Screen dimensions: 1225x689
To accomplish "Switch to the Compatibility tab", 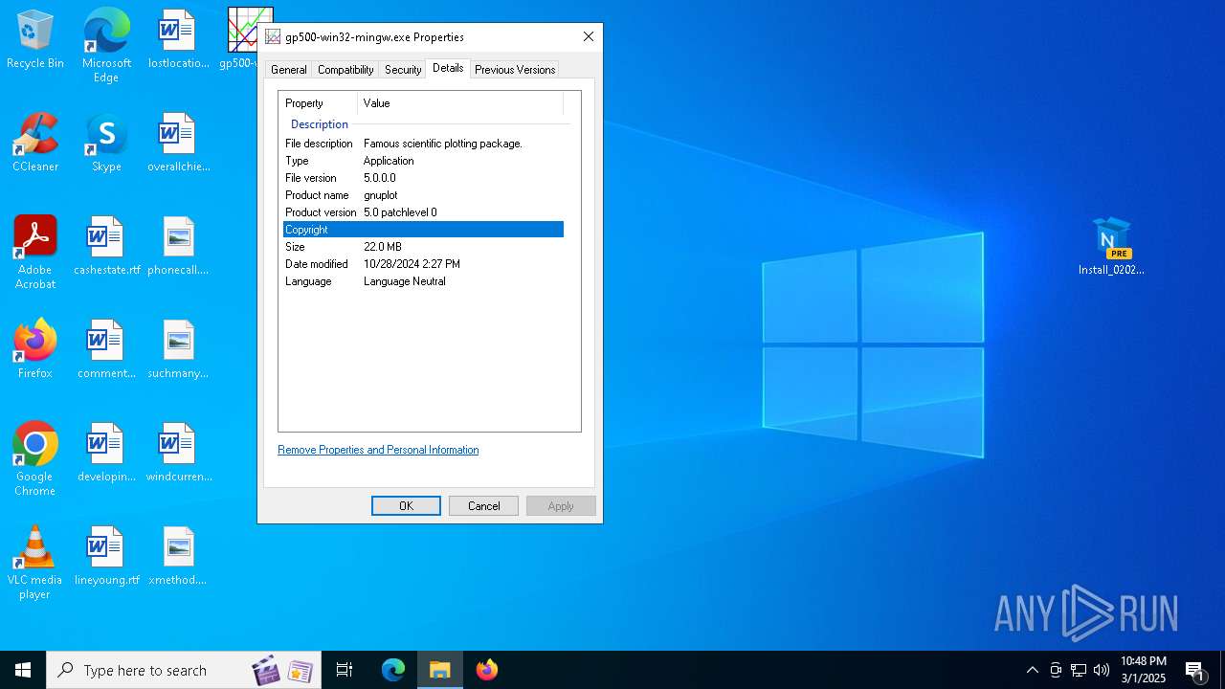I will [345, 70].
